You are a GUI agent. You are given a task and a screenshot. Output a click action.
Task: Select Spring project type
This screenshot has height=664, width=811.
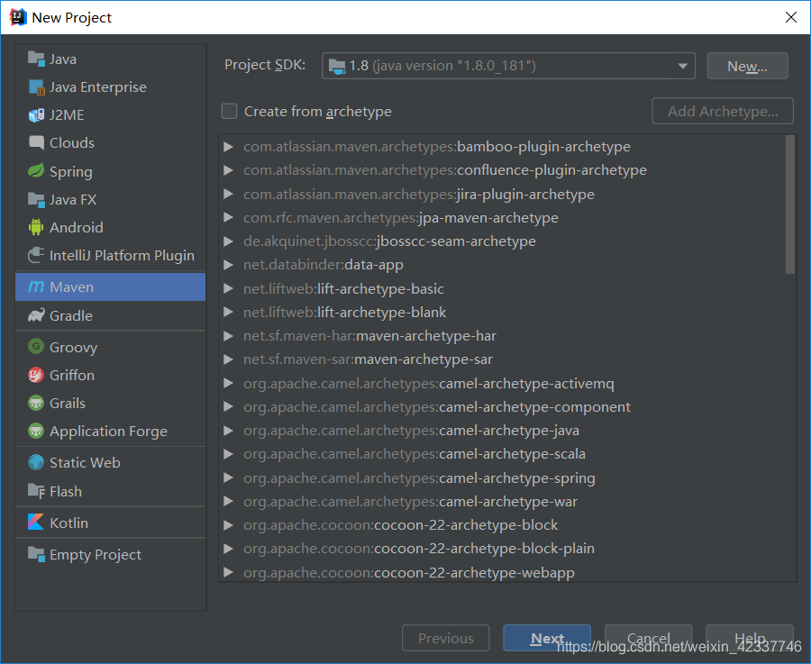(110, 171)
